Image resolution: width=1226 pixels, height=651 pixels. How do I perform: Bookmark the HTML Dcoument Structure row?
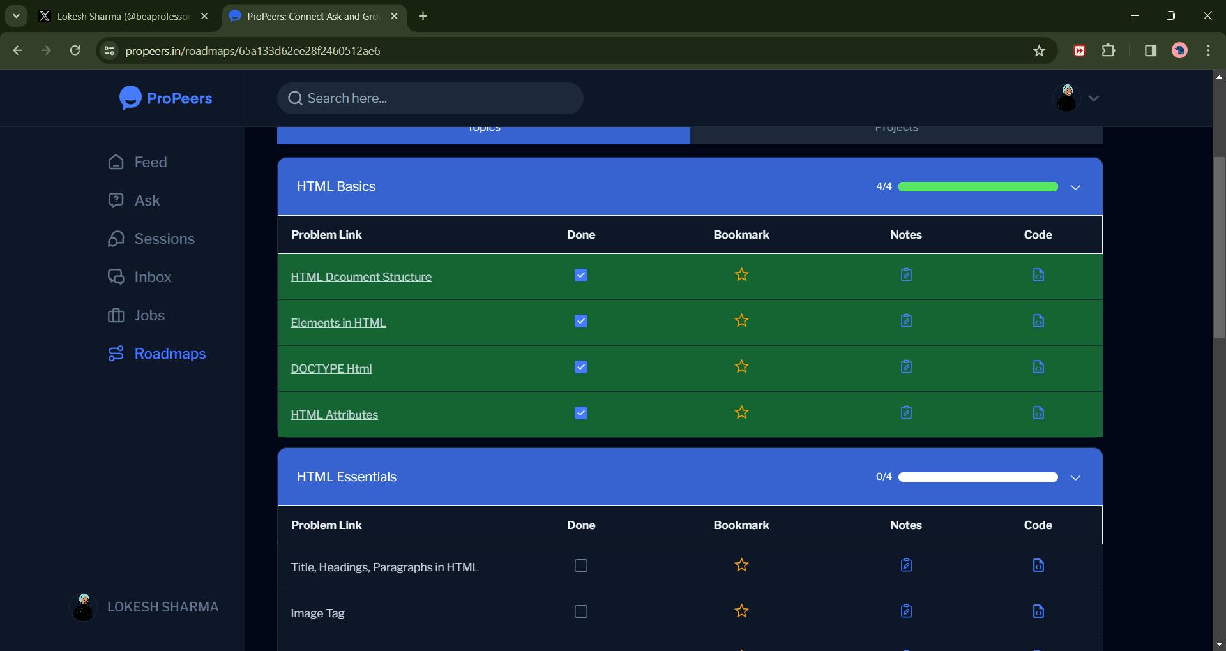tap(741, 275)
